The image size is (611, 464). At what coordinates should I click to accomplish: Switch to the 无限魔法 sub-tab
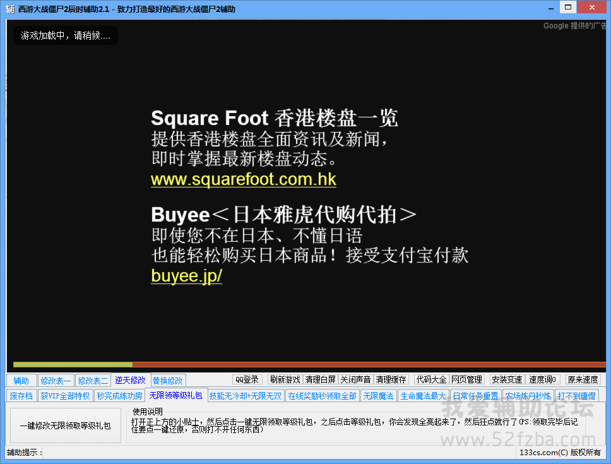coord(378,396)
